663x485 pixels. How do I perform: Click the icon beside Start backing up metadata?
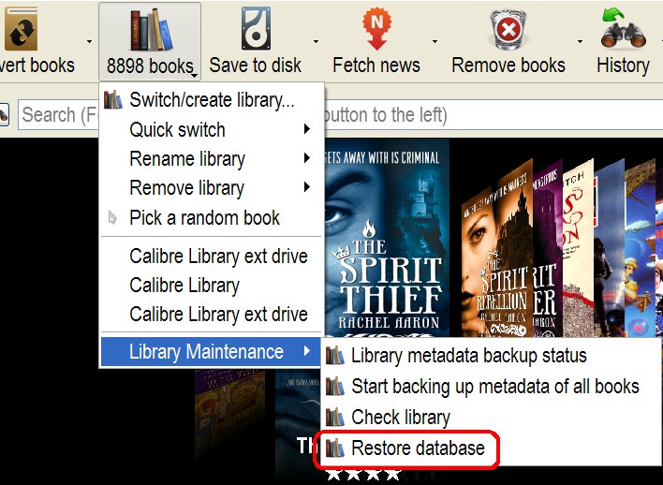(x=335, y=387)
